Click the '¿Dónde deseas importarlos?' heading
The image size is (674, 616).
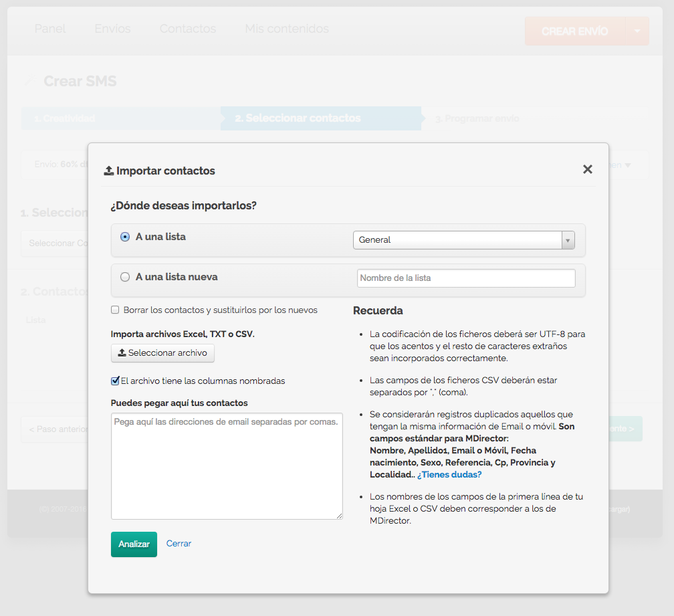[183, 205]
